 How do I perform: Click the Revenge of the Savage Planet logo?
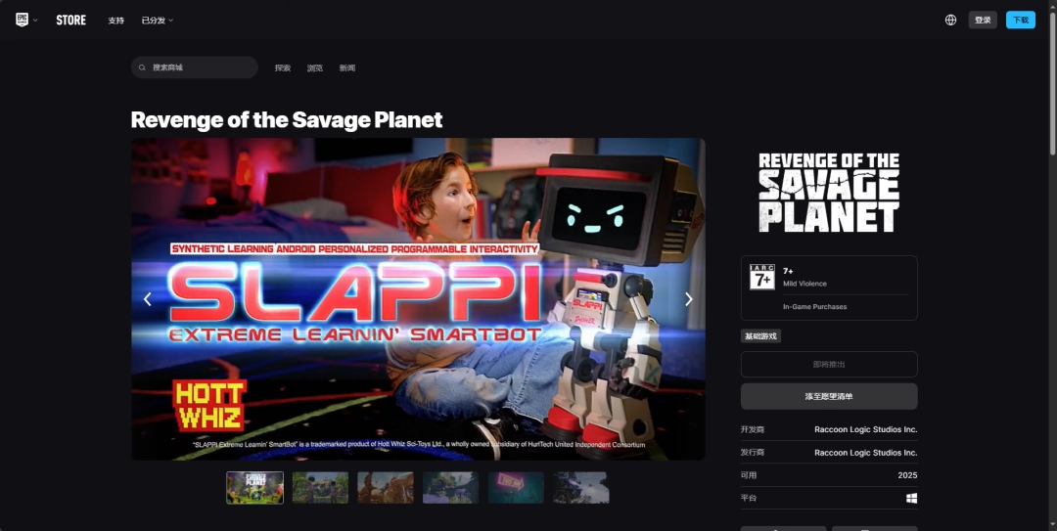(x=829, y=192)
